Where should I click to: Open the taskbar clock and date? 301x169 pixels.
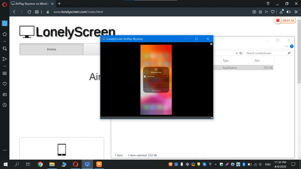(280, 164)
